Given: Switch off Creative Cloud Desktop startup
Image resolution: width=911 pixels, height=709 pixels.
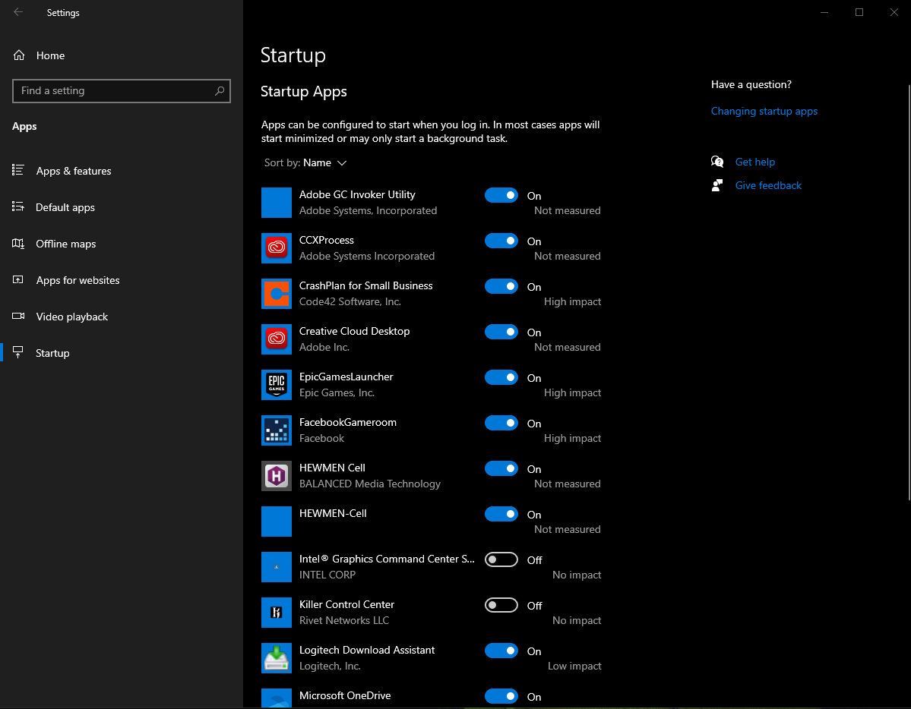Looking at the screenshot, I should tap(501, 332).
